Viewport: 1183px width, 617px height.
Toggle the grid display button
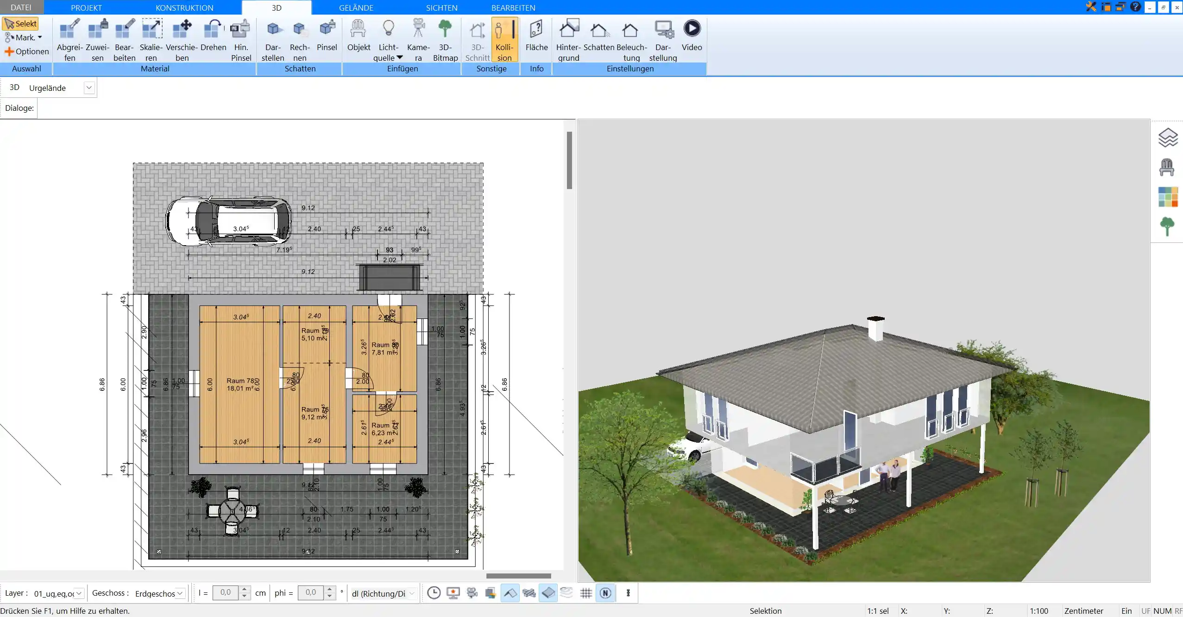pyautogui.click(x=586, y=593)
